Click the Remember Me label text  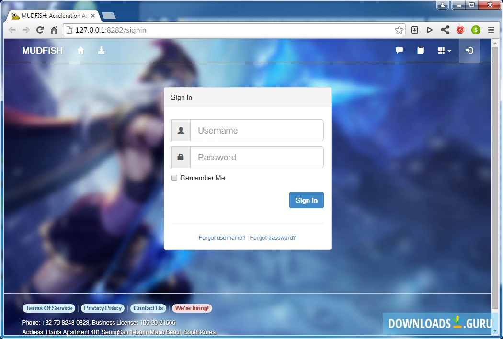[203, 178]
